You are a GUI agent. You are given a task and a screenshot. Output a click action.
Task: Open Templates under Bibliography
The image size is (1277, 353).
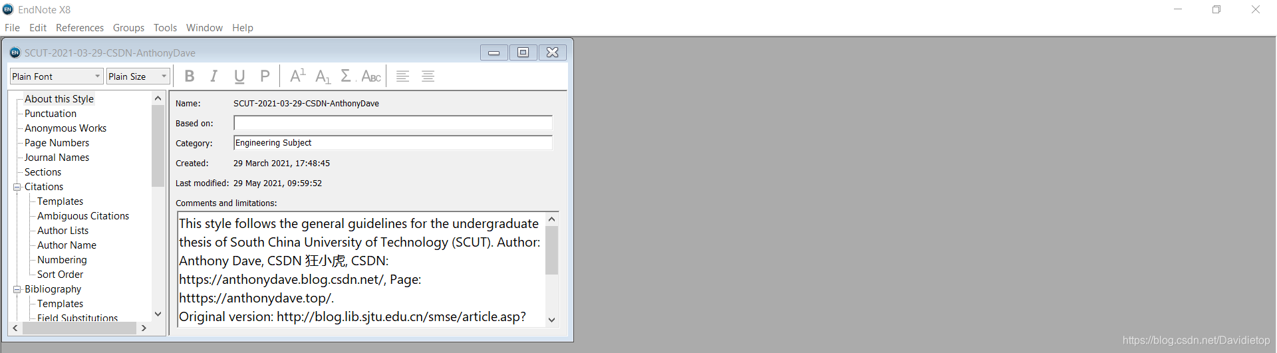coord(60,304)
